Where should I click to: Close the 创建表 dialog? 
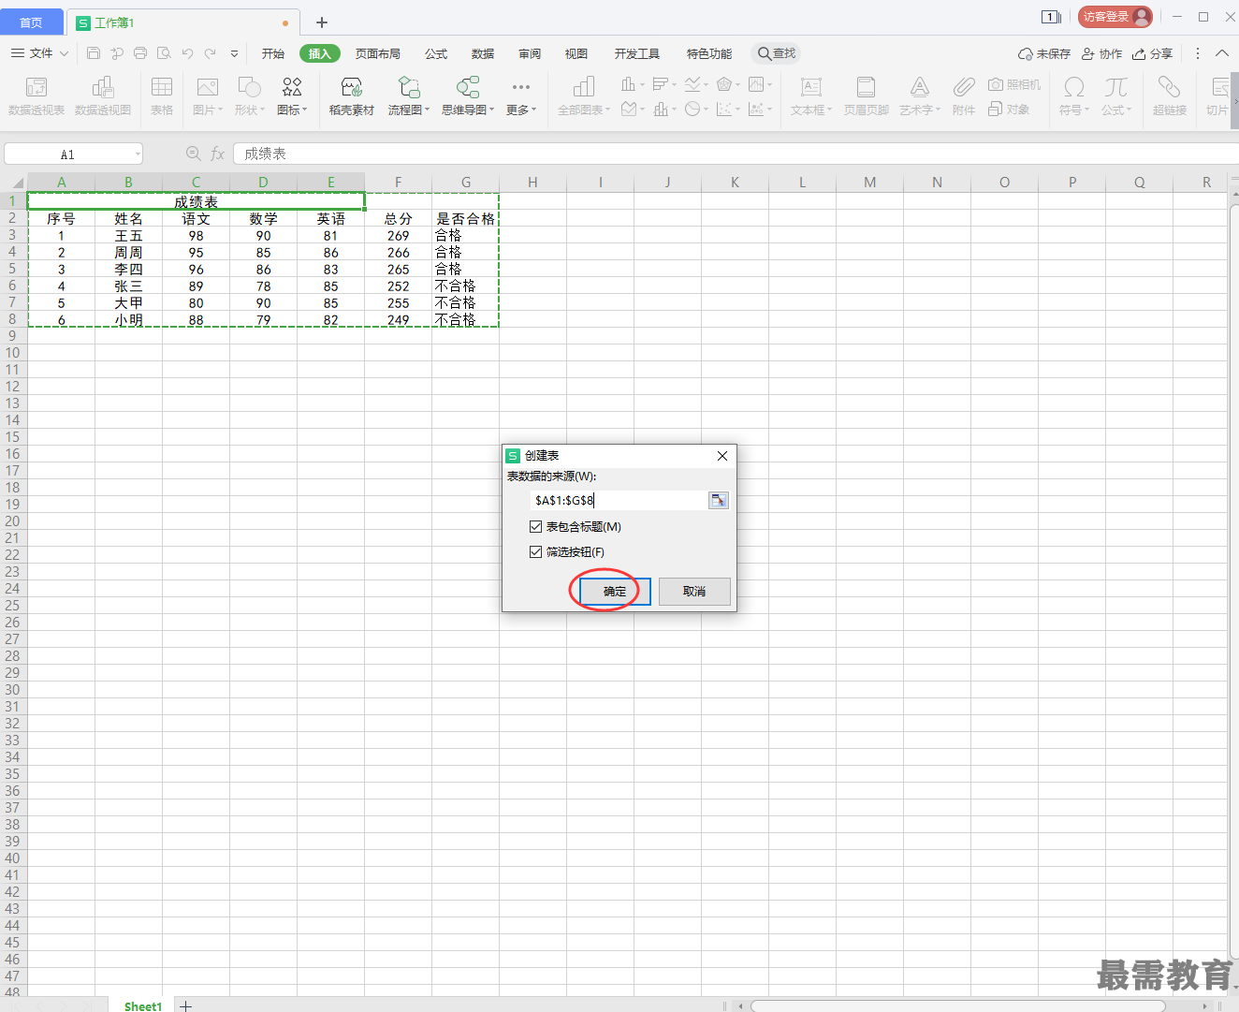tap(722, 456)
